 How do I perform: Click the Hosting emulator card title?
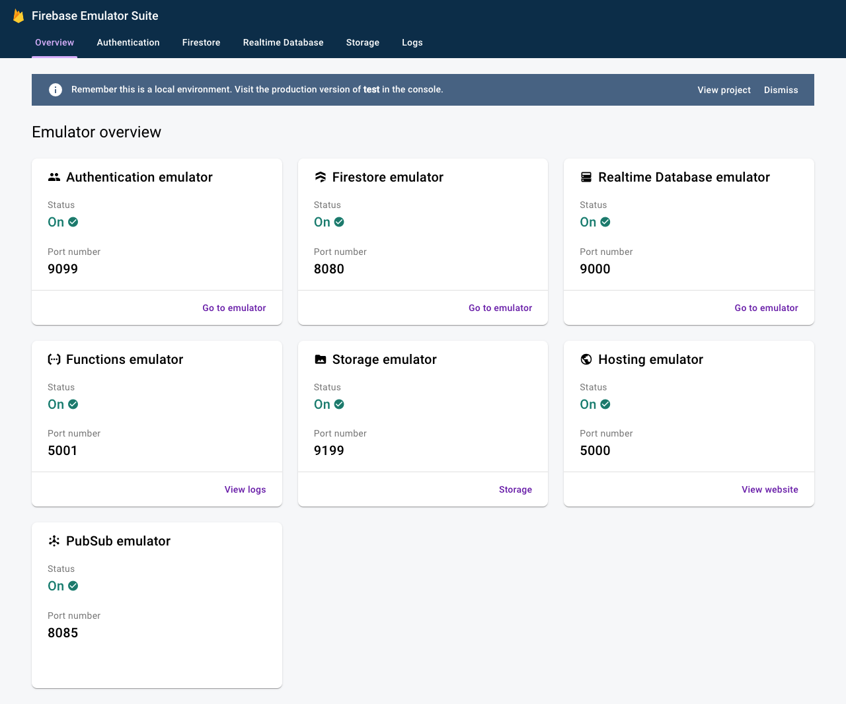click(x=650, y=359)
